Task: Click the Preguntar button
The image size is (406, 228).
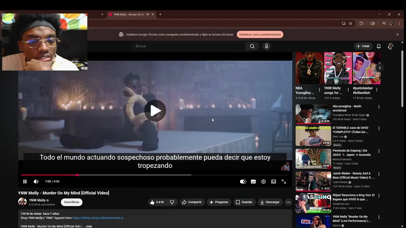Action: (x=219, y=202)
